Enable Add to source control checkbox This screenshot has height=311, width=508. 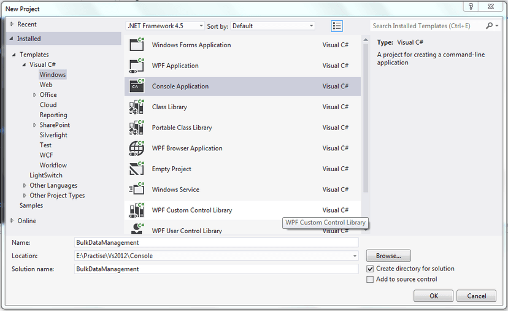(370, 279)
